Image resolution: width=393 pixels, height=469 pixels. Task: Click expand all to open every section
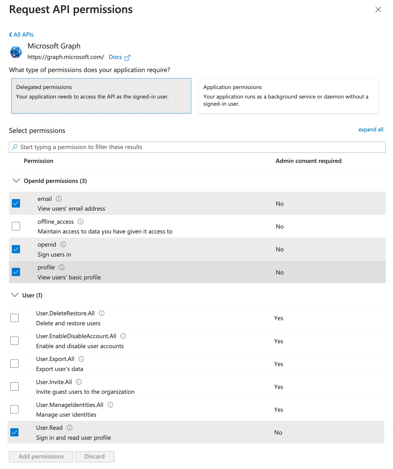[371, 129]
